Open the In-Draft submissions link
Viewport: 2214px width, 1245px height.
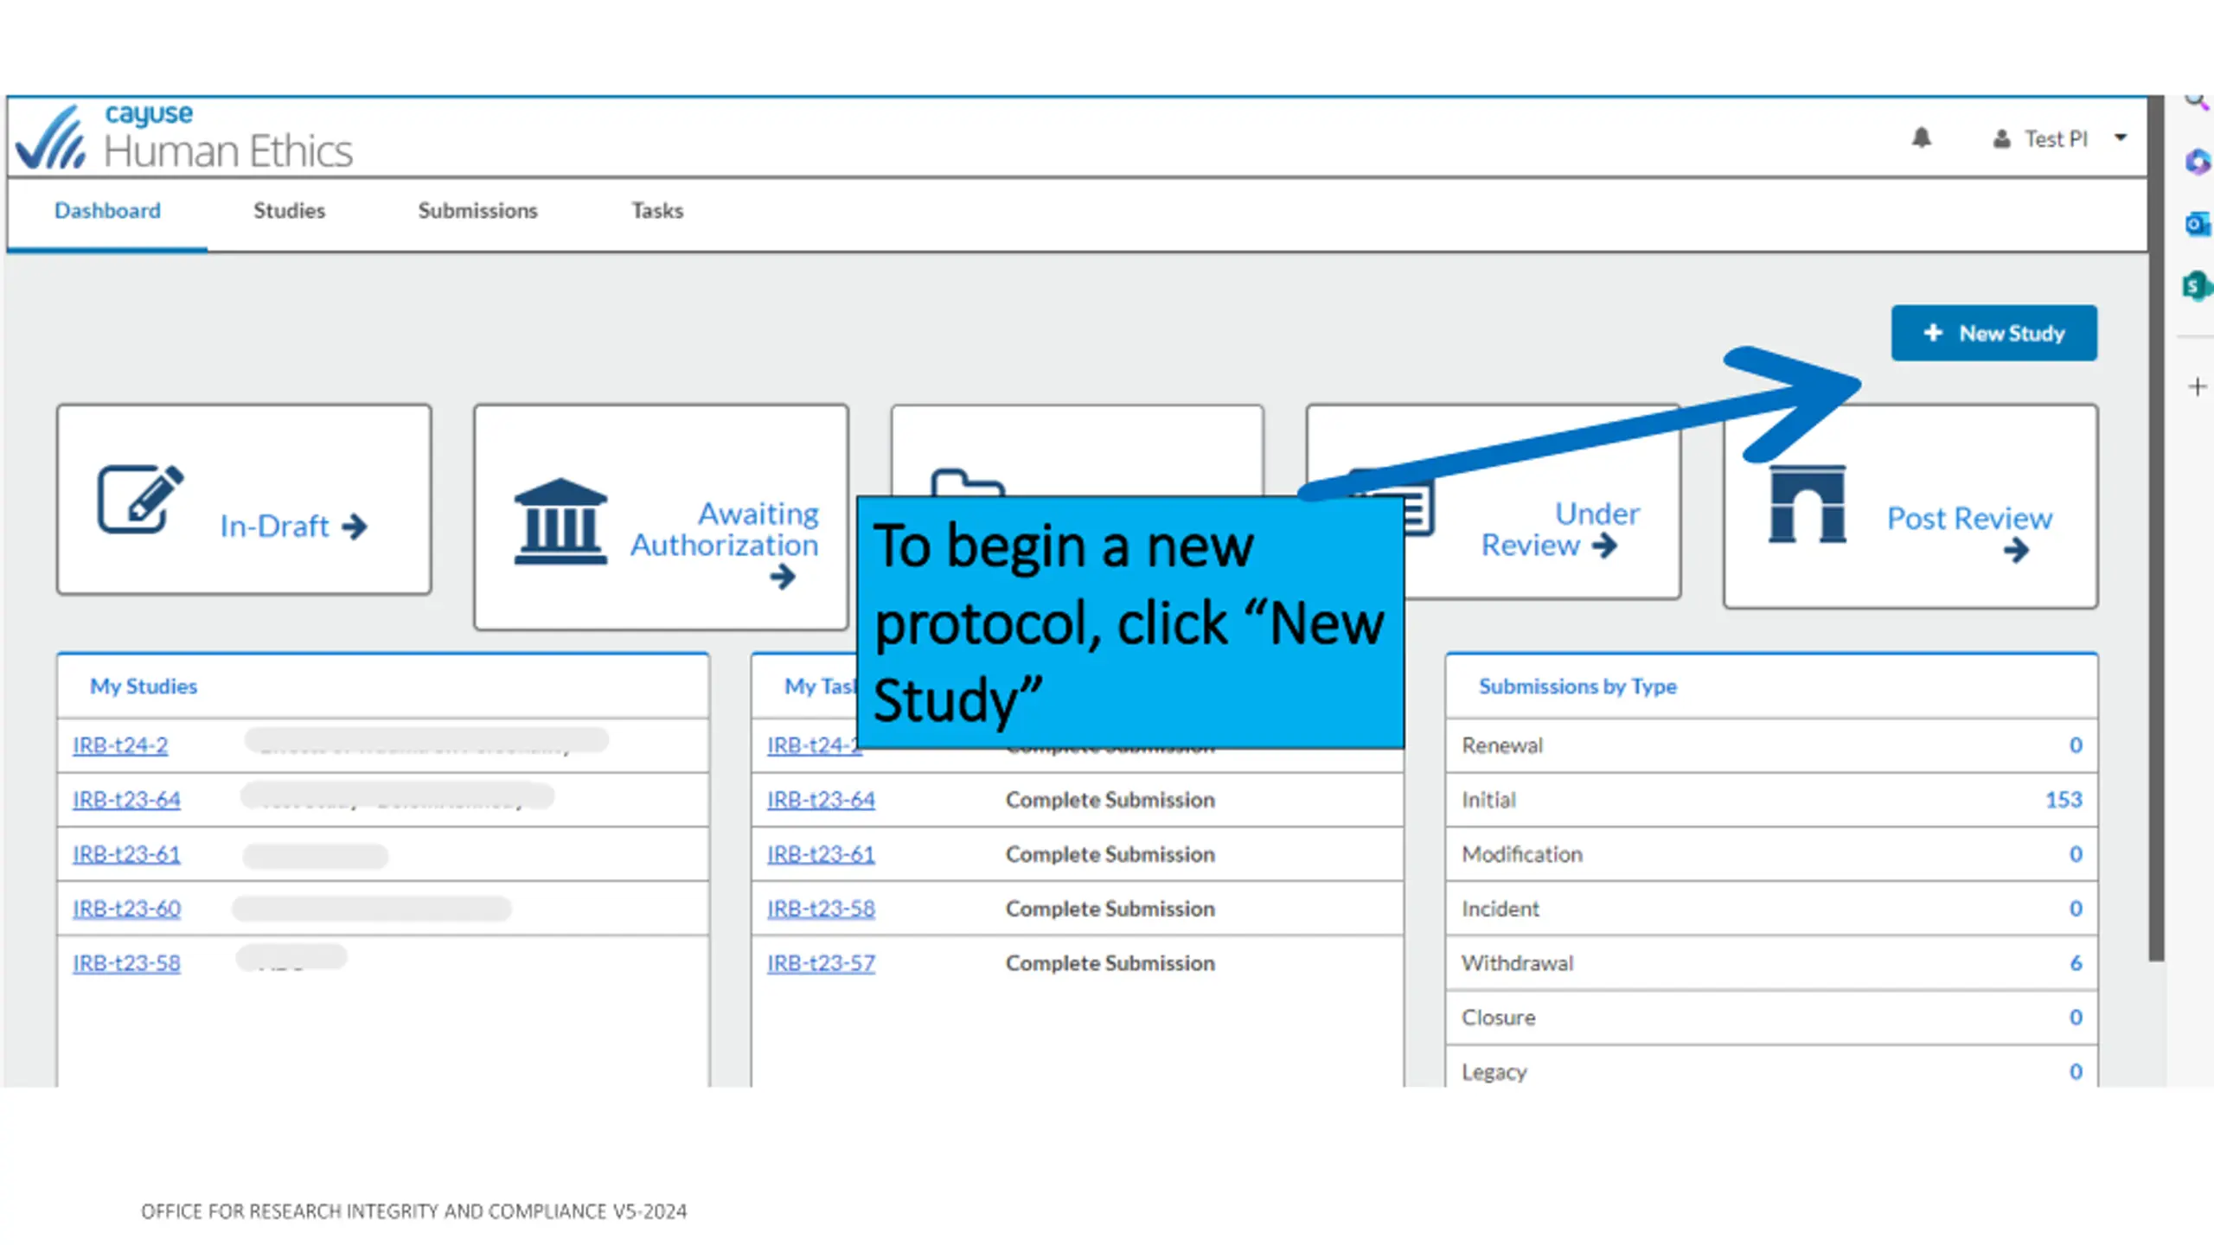(293, 526)
